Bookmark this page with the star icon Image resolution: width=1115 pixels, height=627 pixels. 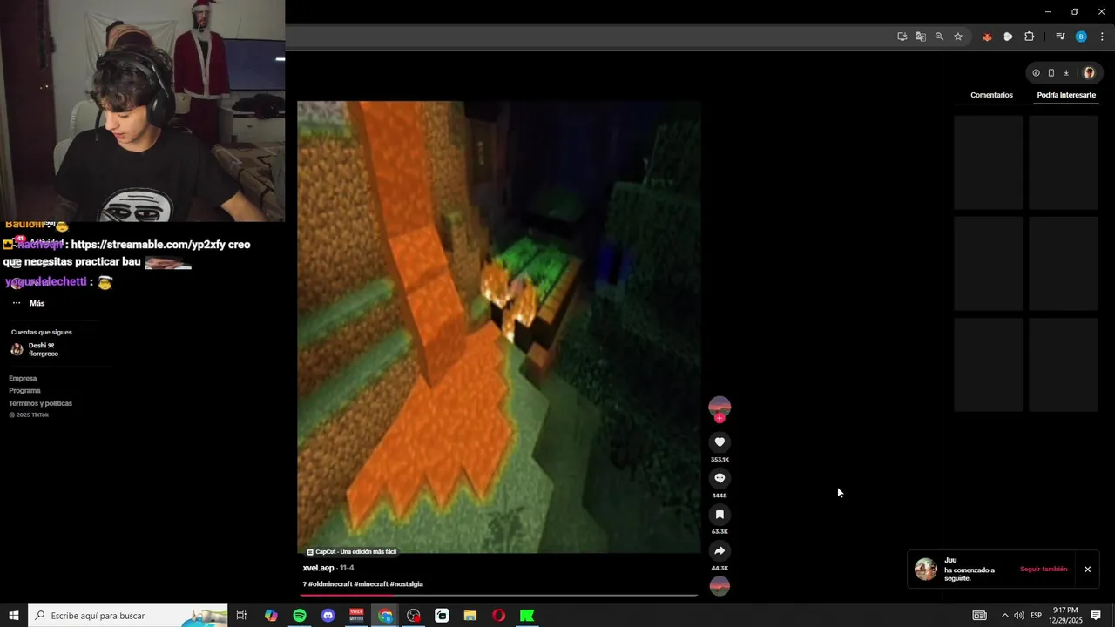tap(958, 37)
